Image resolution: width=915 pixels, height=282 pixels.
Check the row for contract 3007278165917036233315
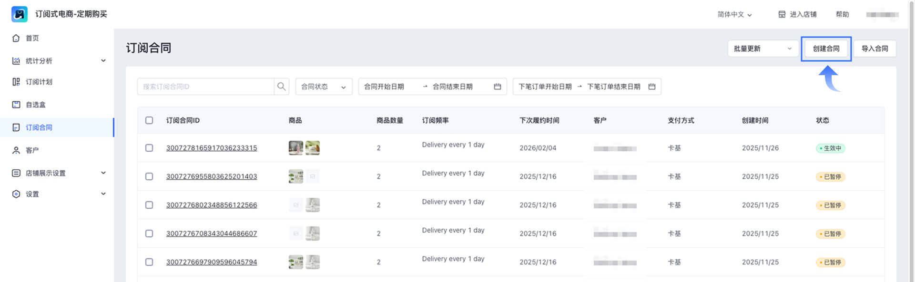149,148
